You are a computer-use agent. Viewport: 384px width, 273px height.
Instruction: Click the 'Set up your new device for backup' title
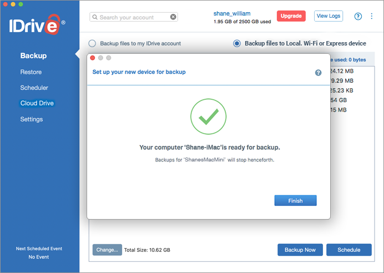[x=139, y=72]
